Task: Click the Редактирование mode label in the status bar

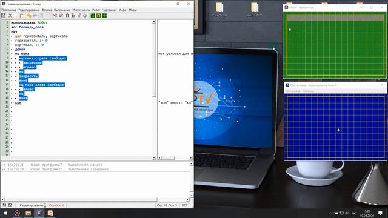Action: [x=32, y=205]
